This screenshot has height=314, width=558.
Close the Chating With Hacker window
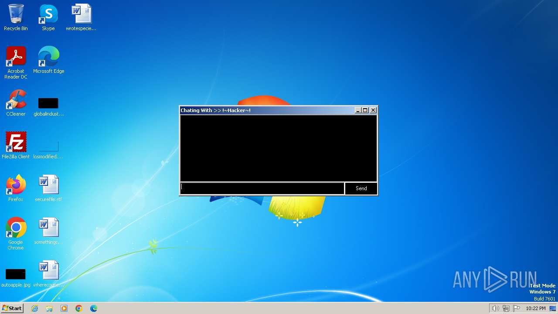click(x=373, y=110)
